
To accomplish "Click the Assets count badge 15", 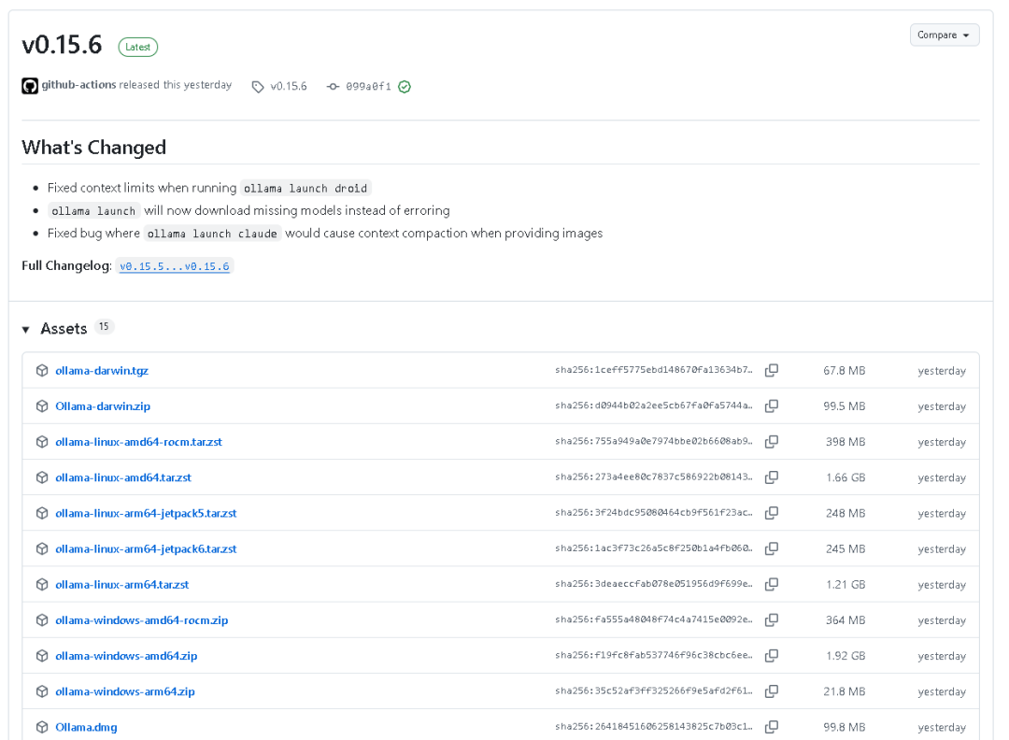I will 104,327.
